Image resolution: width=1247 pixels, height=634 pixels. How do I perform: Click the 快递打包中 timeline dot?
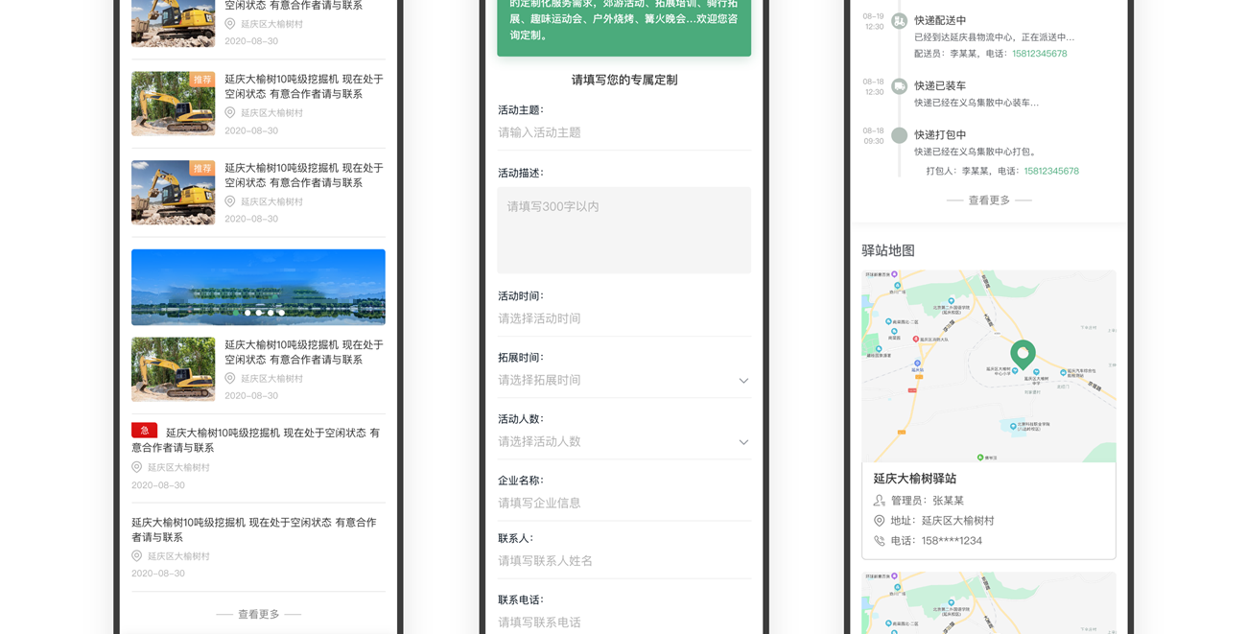(899, 135)
